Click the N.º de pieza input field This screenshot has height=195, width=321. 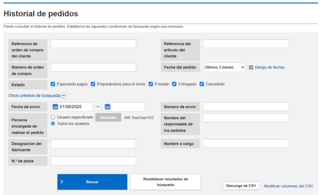click(93, 161)
